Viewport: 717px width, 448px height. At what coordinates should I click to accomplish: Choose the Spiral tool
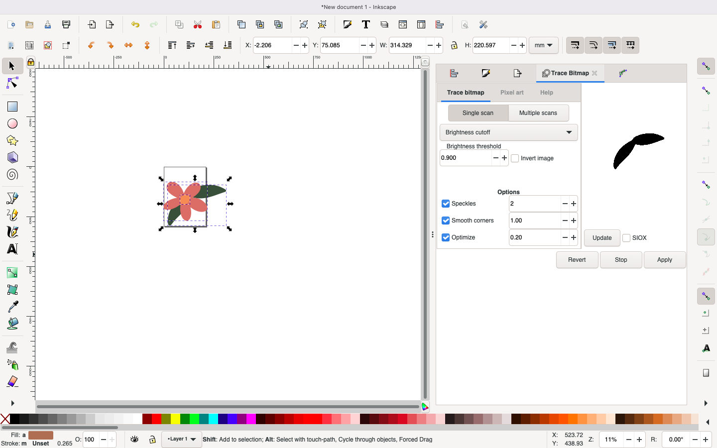pos(12,174)
